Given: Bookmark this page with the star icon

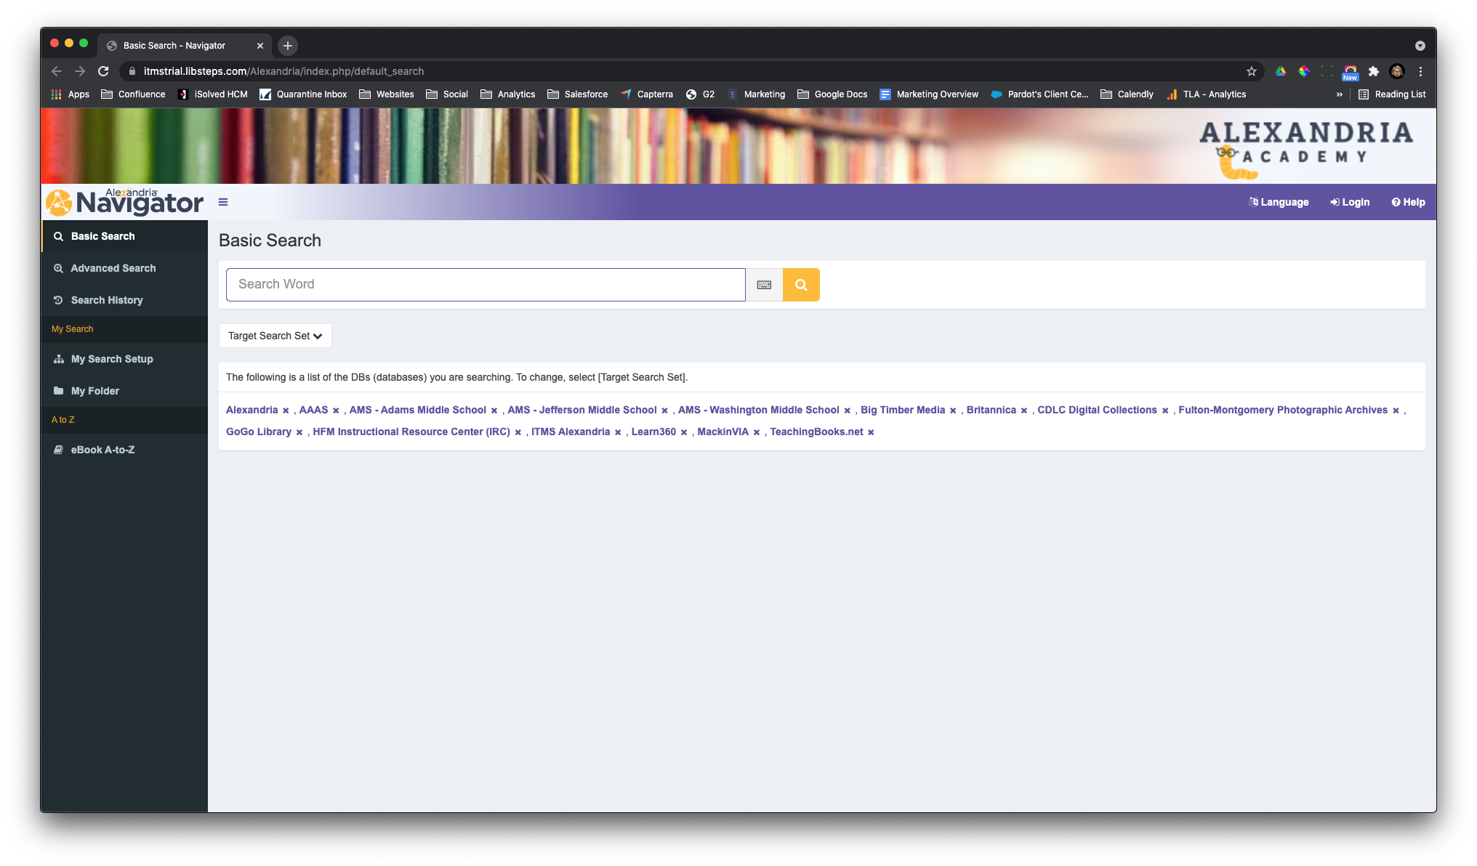Looking at the screenshot, I should coord(1252,71).
